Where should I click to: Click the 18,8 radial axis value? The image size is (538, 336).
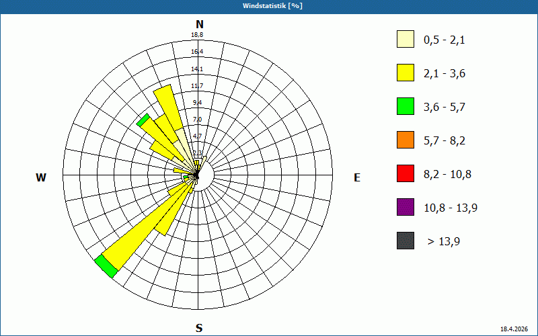(x=197, y=35)
